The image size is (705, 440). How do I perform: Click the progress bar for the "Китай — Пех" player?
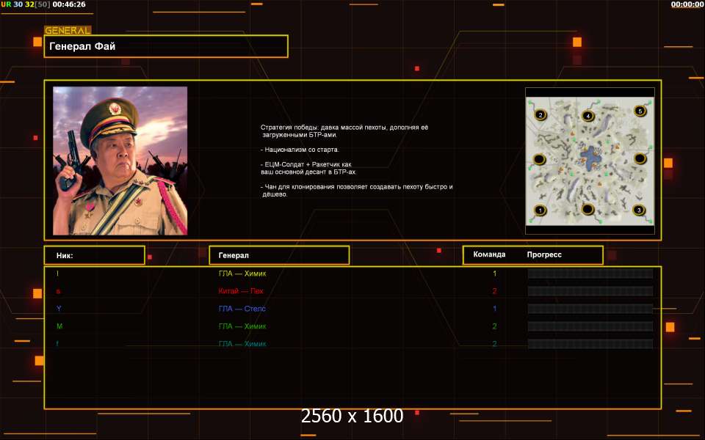pyautogui.click(x=590, y=291)
